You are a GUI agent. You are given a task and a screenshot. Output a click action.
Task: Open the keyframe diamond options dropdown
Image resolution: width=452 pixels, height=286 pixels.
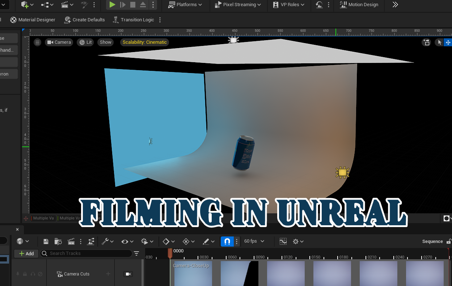pos(169,241)
